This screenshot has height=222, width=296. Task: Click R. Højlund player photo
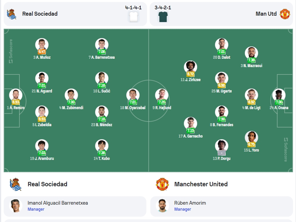[x=162, y=95]
